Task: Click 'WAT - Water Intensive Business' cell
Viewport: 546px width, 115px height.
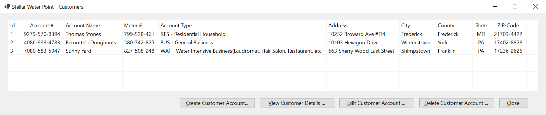Action: [241, 51]
